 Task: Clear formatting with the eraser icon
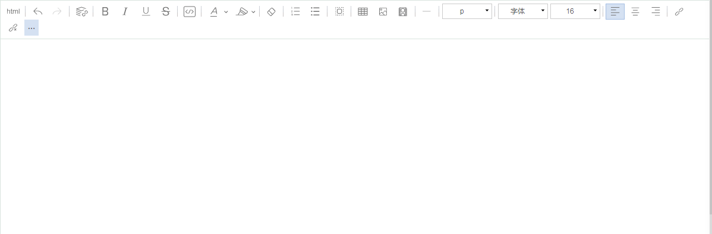pos(271,11)
